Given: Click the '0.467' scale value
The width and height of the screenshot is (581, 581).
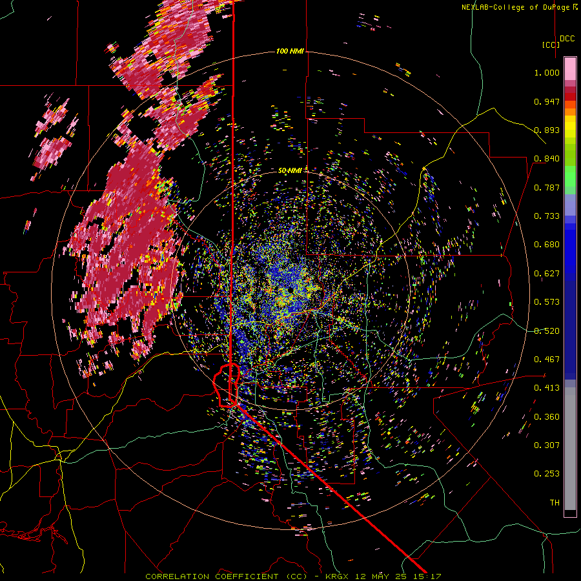Looking at the screenshot, I should click(547, 360).
